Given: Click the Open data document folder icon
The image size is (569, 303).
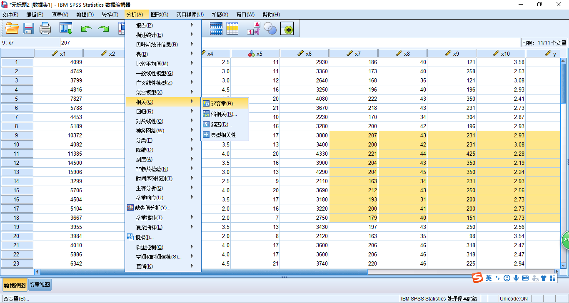Looking at the screenshot, I should click(x=12, y=28).
